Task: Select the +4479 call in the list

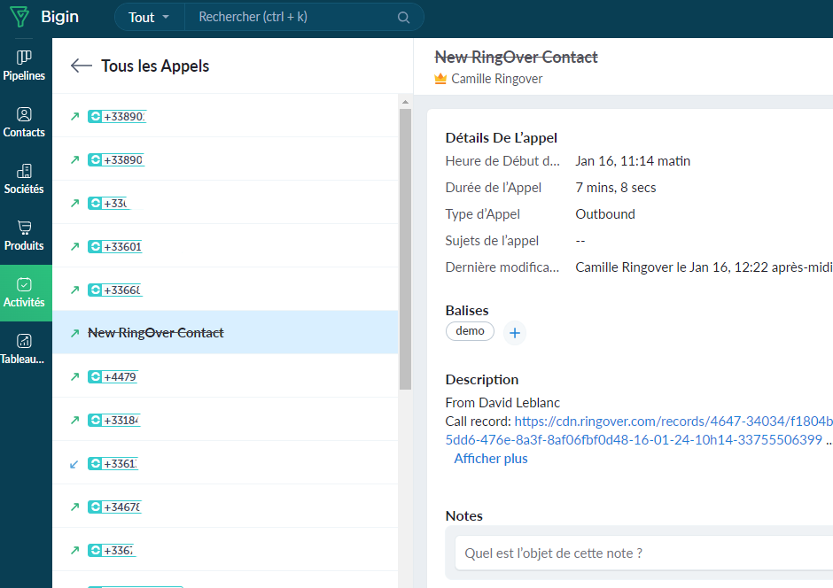Action: pyautogui.click(x=225, y=376)
